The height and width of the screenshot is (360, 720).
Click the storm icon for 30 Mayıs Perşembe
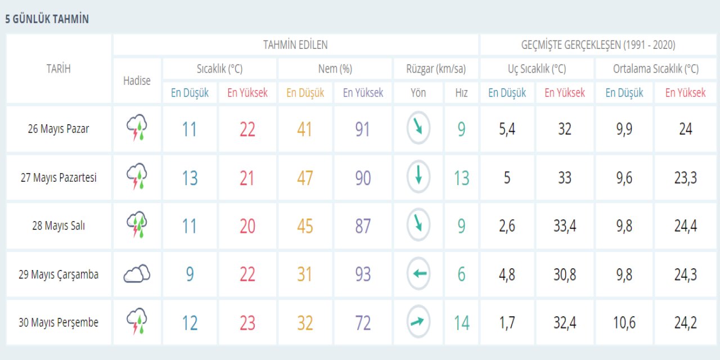[x=137, y=321]
